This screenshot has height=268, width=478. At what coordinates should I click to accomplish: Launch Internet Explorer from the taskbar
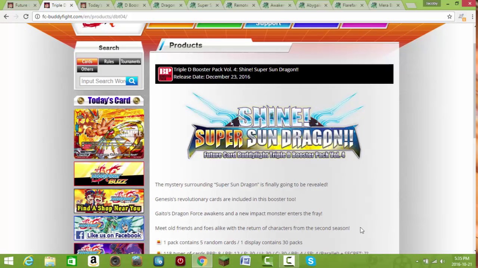point(29,261)
